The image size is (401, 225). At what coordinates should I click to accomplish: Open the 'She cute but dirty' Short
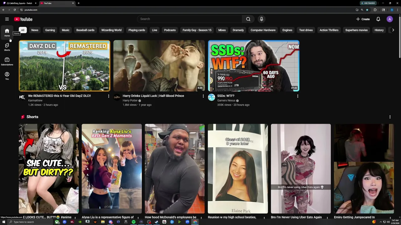49,169
